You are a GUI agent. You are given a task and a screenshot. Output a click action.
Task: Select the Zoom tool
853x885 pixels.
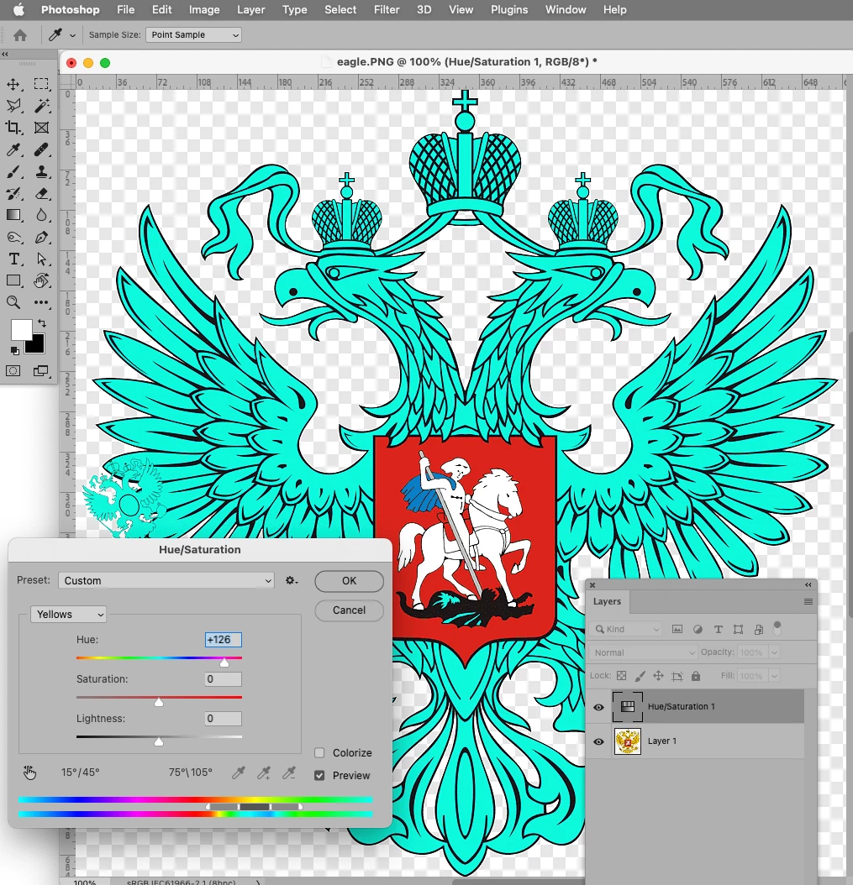click(13, 302)
